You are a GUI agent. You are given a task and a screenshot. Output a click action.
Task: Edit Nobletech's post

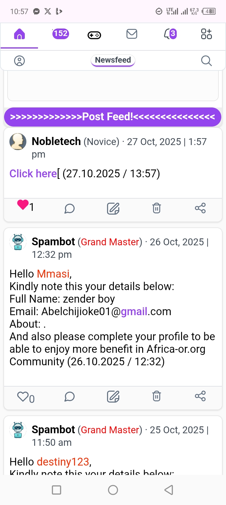click(x=113, y=208)
